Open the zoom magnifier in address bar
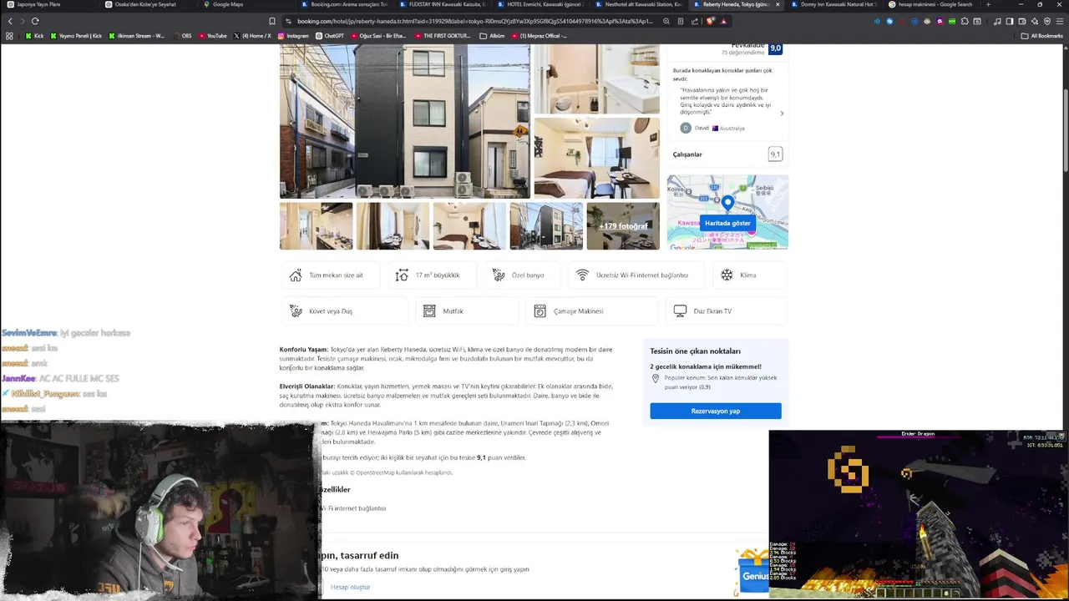The image size is (1069, 601). coord(666,21)
